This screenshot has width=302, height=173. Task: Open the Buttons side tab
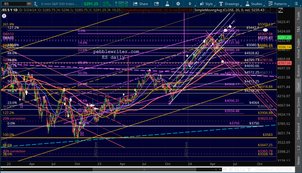[298, 70]
